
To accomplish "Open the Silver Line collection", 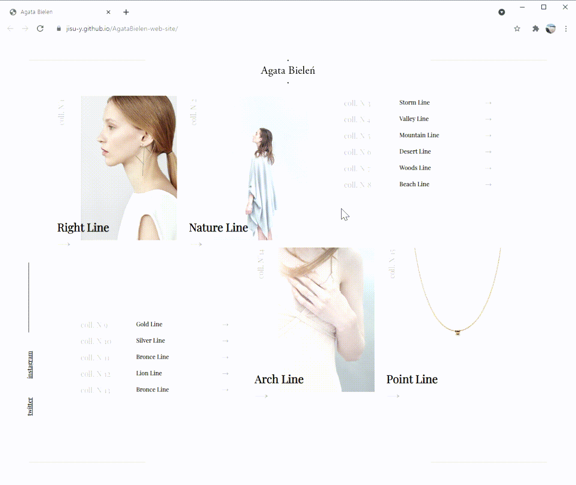I will 150,341.
